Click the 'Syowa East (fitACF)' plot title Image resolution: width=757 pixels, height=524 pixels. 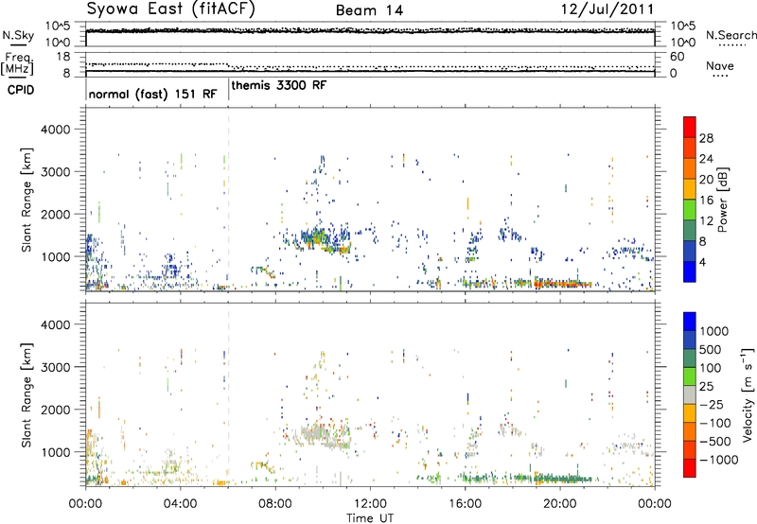170,9
